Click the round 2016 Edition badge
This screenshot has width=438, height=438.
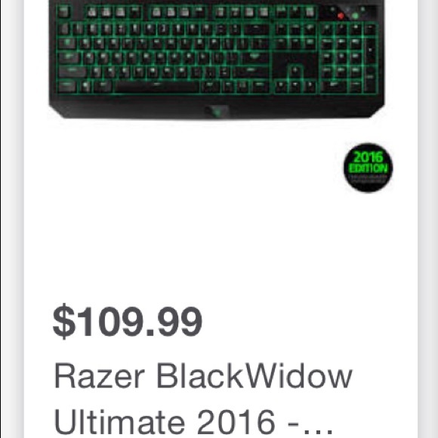click(368, 168)
